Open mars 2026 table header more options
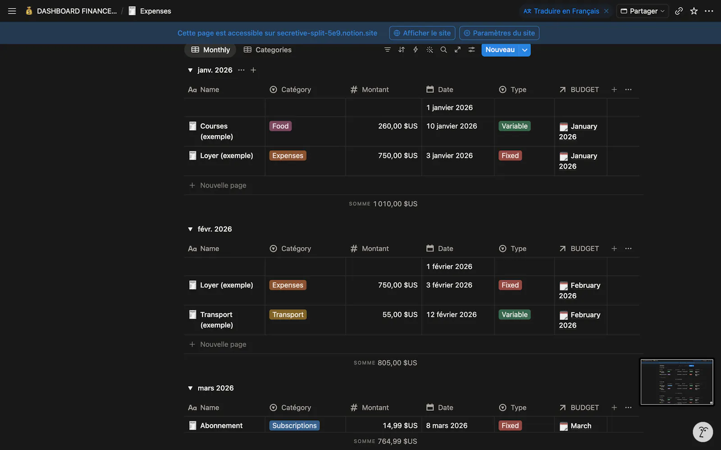The image size is (721, 450). [x=628, y=407]
